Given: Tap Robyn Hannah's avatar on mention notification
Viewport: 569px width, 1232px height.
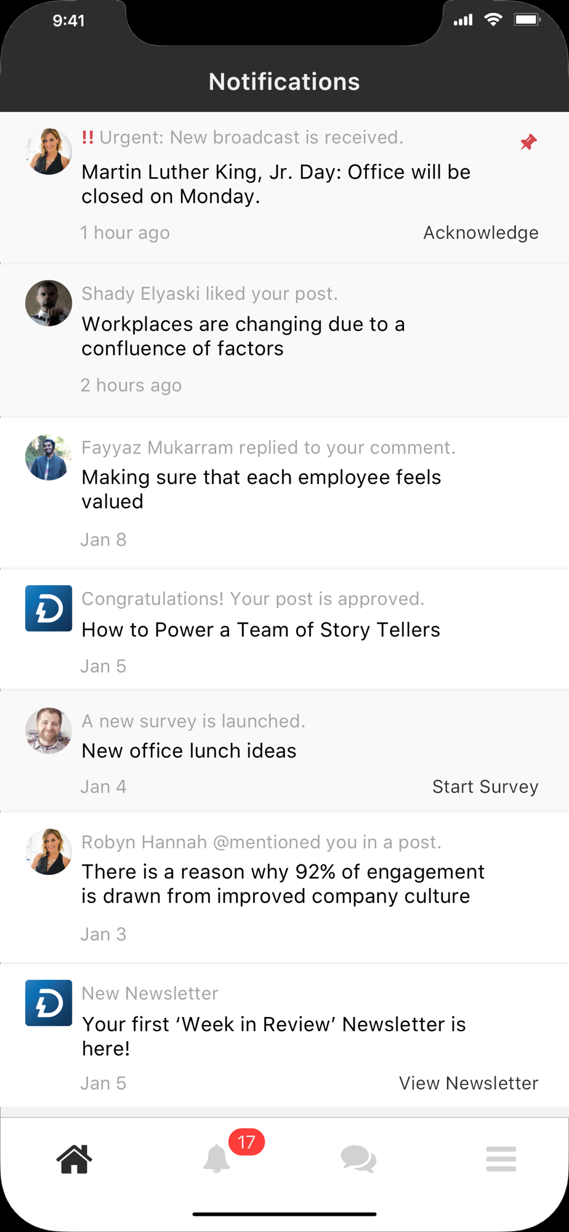Looking at the screenshot, I should [49, 852].
